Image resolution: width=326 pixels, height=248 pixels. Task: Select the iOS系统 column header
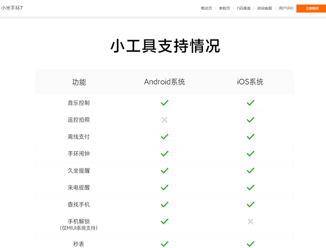tap(250, 82)
